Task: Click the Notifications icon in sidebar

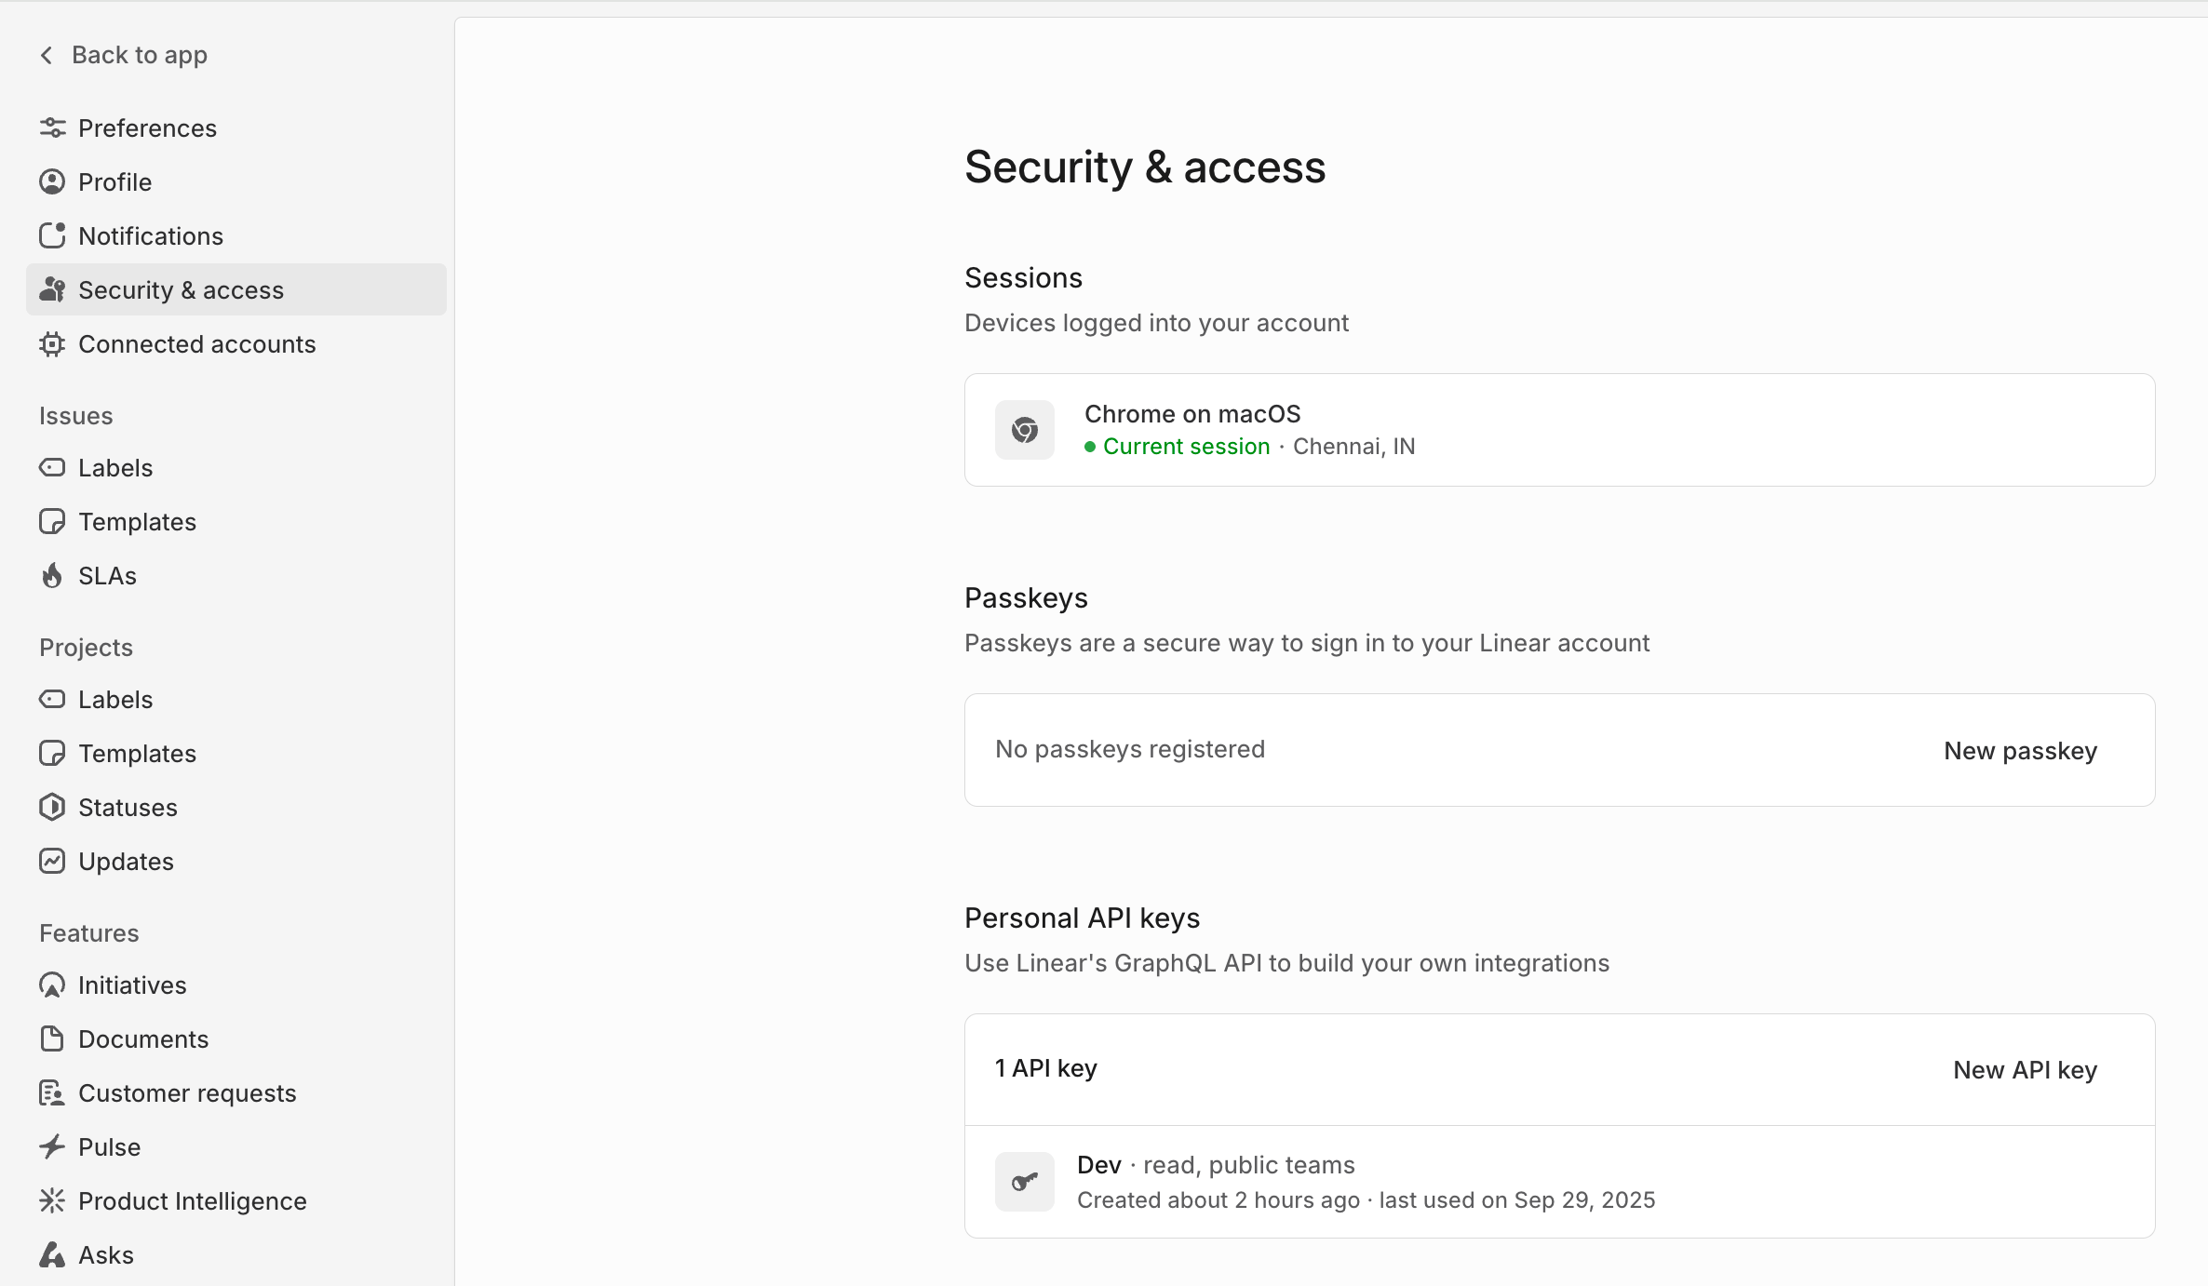Action: pos(52,236)
